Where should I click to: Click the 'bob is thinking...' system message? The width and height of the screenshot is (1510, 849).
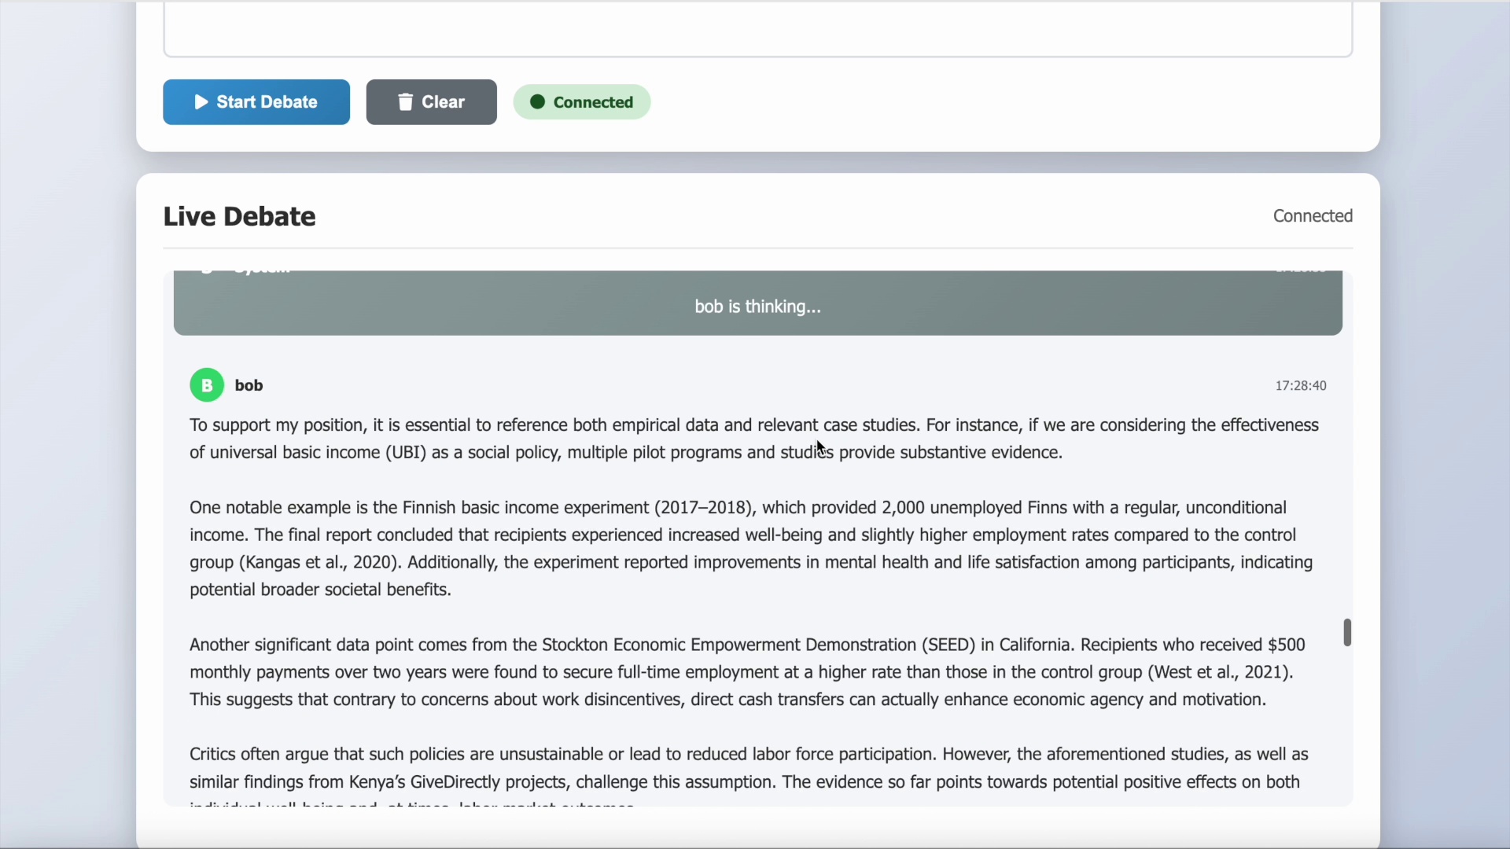coord(757,307)
